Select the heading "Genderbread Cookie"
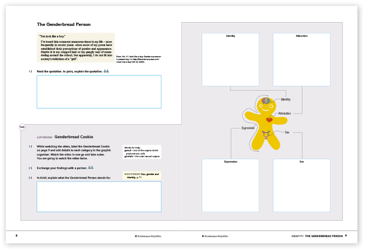The width and height of the screenshot is (365, 251). click(74, 137)
